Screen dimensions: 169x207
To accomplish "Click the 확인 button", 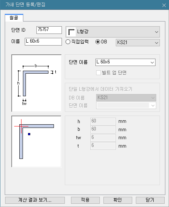I will coord(118,200).
